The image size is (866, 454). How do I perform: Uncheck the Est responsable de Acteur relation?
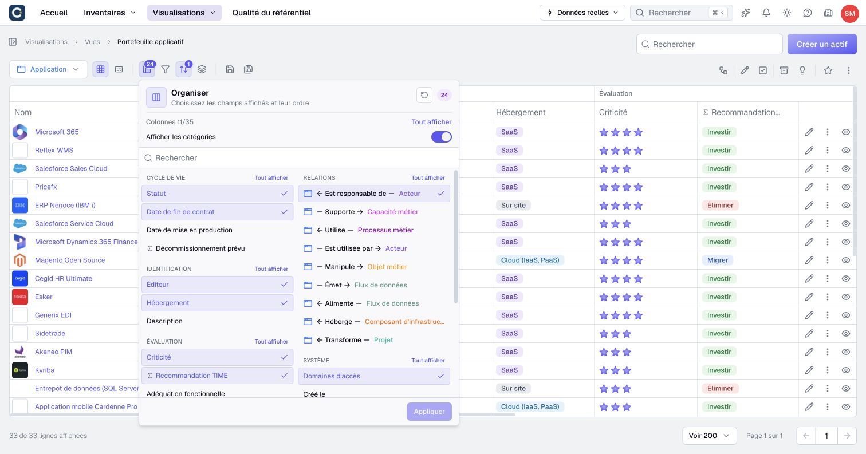tap(374, 194)
